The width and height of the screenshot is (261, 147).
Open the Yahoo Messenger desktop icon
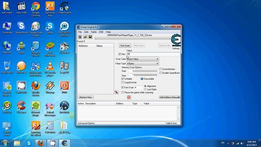tap(50, 109)
